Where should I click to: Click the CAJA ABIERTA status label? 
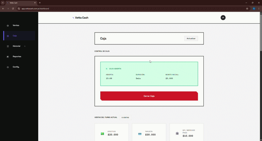[x=115, y=69]
